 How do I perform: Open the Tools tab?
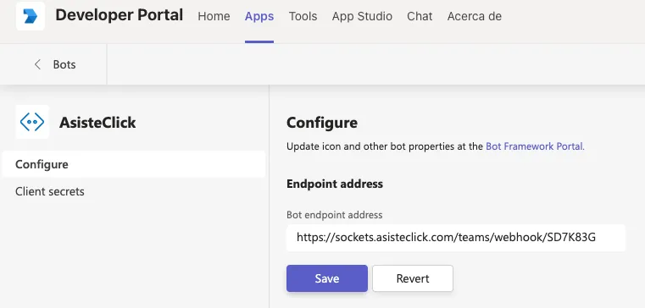tap(303, 16)
